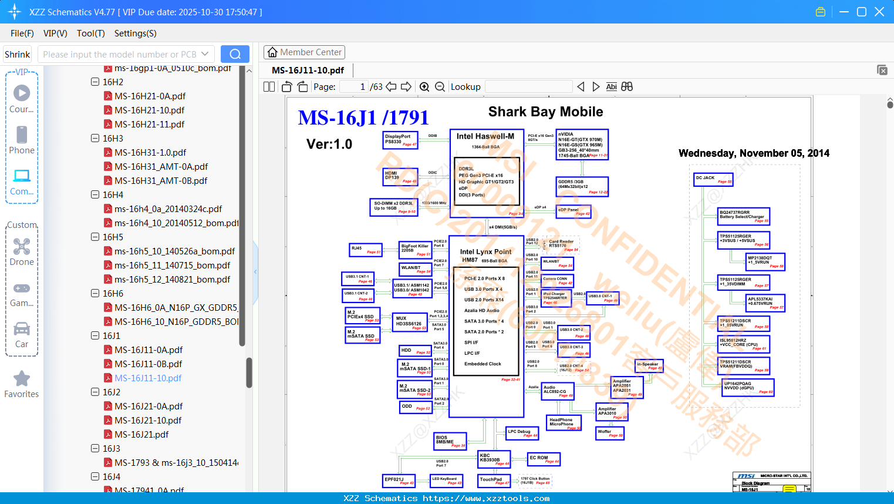The height and width of the screenshot is (504, 894).
Task: Open MS-16H31_AMT-0B.pdf file
Action: 161,180
